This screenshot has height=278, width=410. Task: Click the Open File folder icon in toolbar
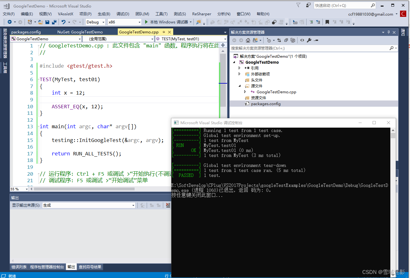(41, 22)
